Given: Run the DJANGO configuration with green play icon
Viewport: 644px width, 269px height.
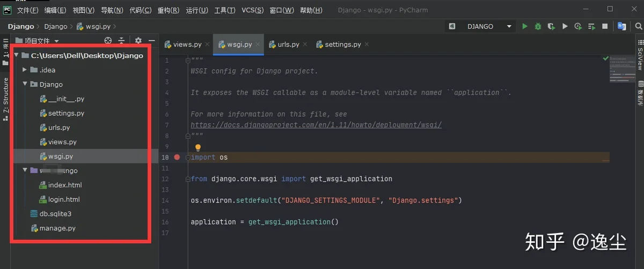Looking at the screenshot, I should tap(525, 26).
